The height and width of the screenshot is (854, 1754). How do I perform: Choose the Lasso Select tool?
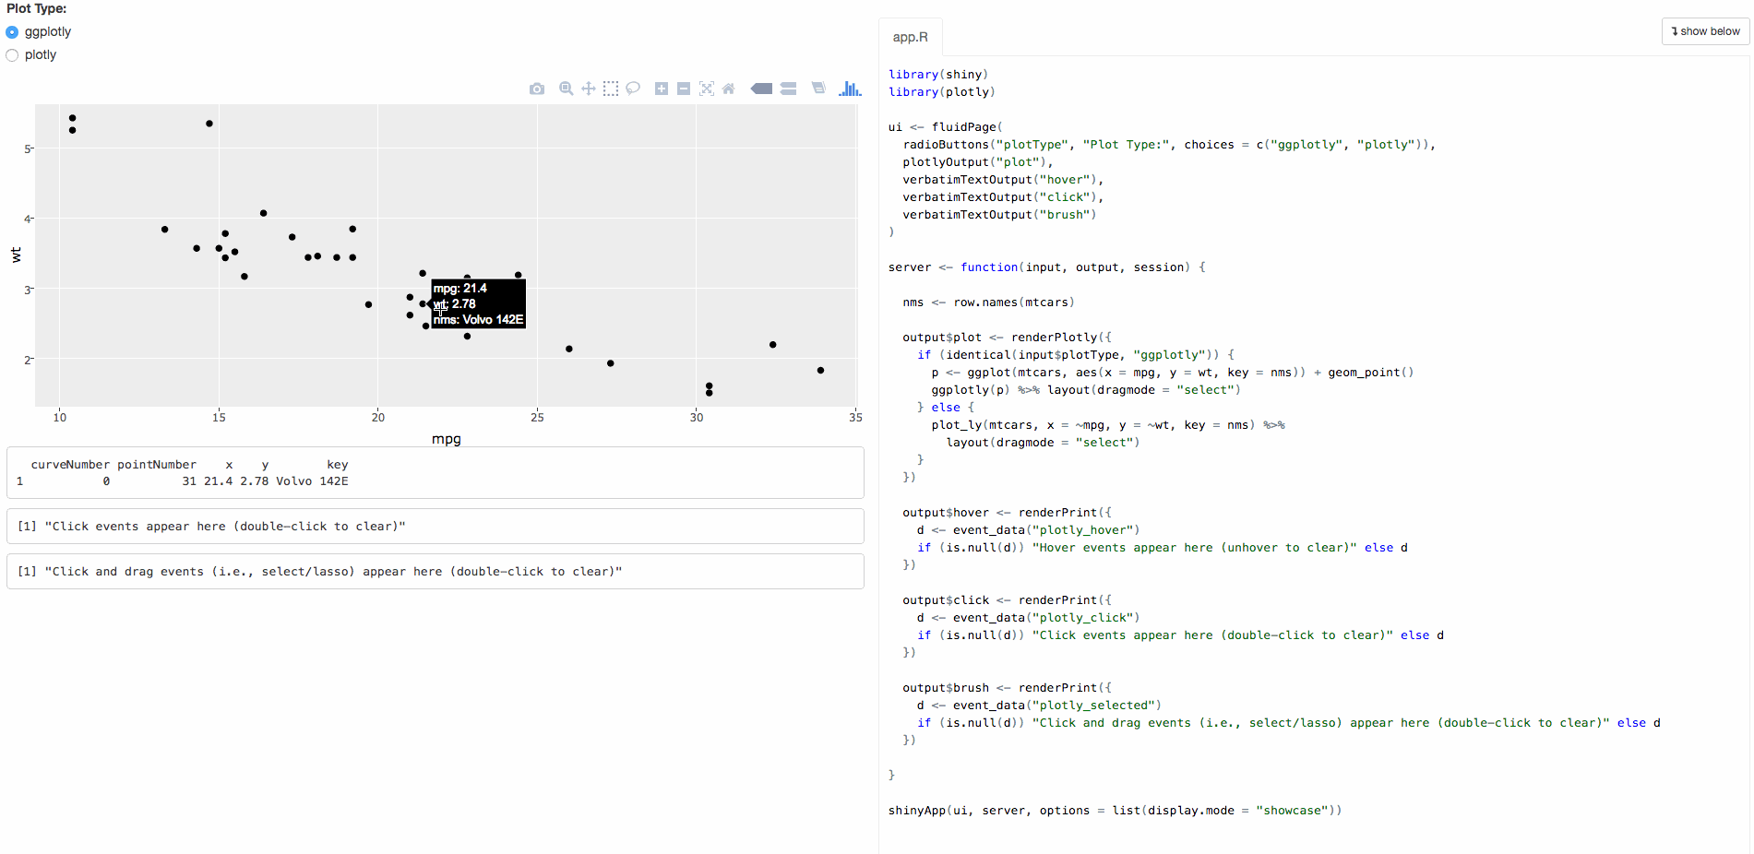click(x=633, y=89)
